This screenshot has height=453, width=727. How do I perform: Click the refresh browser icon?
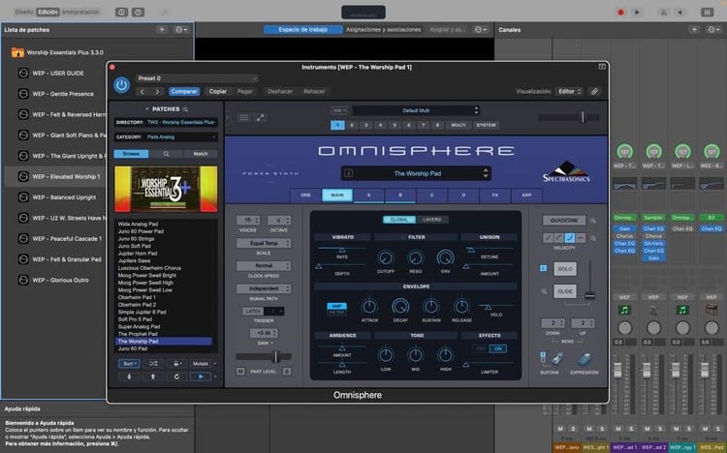coord(176,377)
